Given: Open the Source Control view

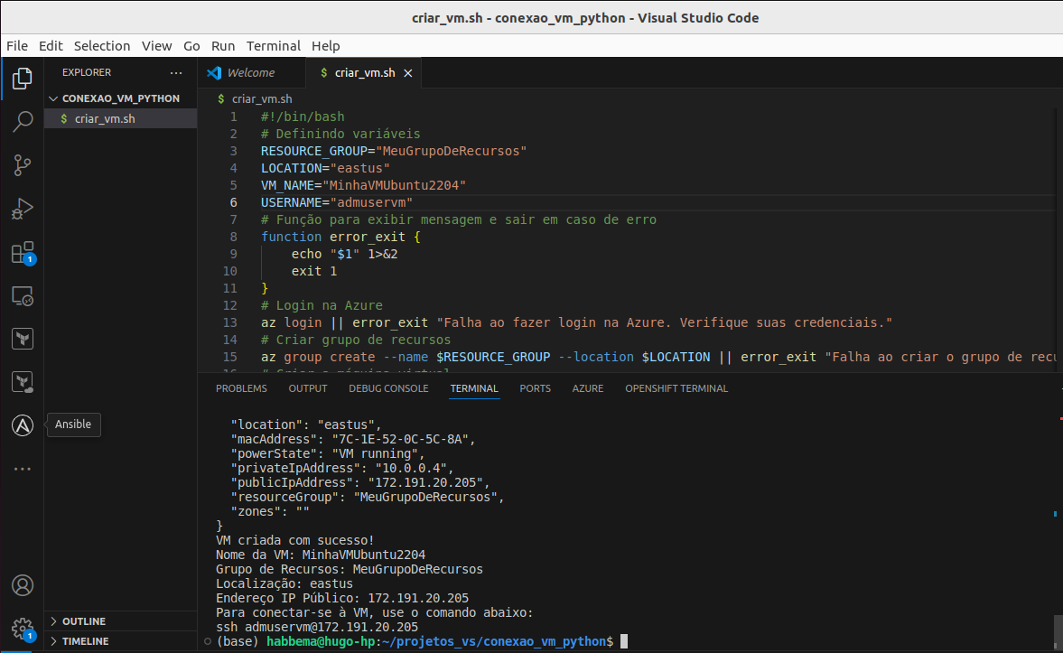Looking at the screenshot, I should [x=23, y=164].
